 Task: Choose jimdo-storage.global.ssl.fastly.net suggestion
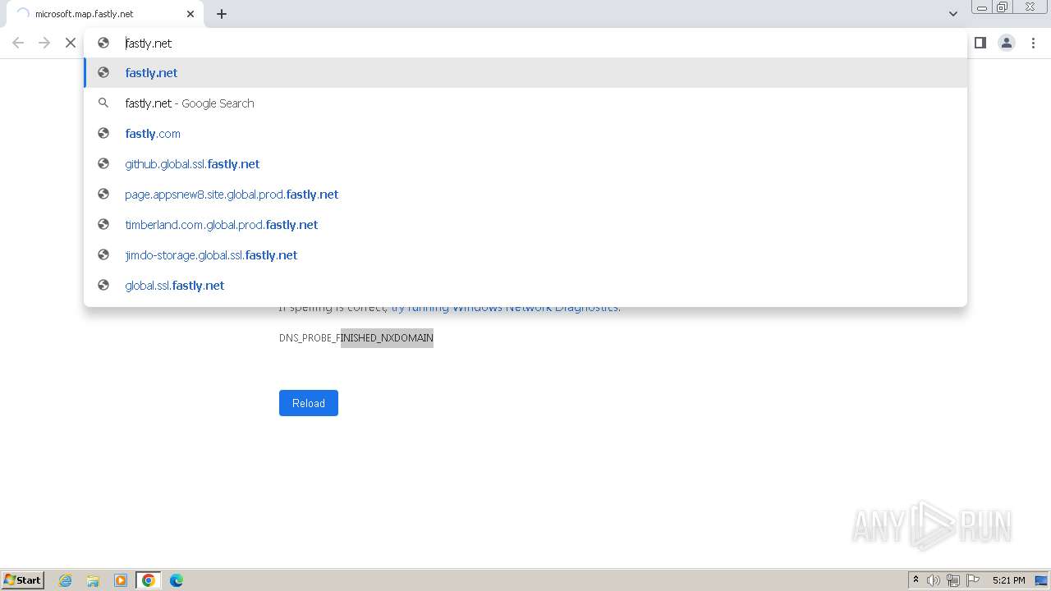(525, 254)
